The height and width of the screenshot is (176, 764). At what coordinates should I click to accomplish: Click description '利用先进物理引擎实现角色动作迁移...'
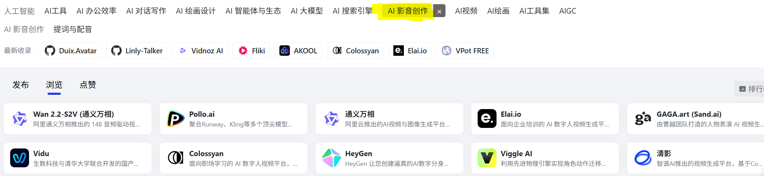coord(553,164)
